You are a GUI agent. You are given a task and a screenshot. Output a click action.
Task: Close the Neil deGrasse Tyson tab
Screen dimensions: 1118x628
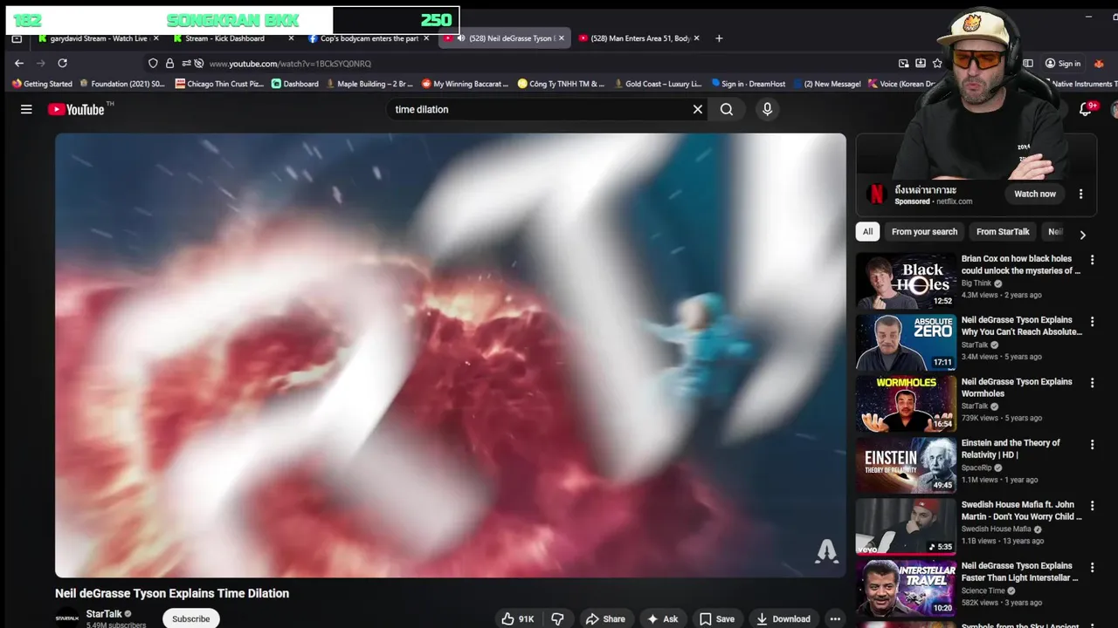561,38
